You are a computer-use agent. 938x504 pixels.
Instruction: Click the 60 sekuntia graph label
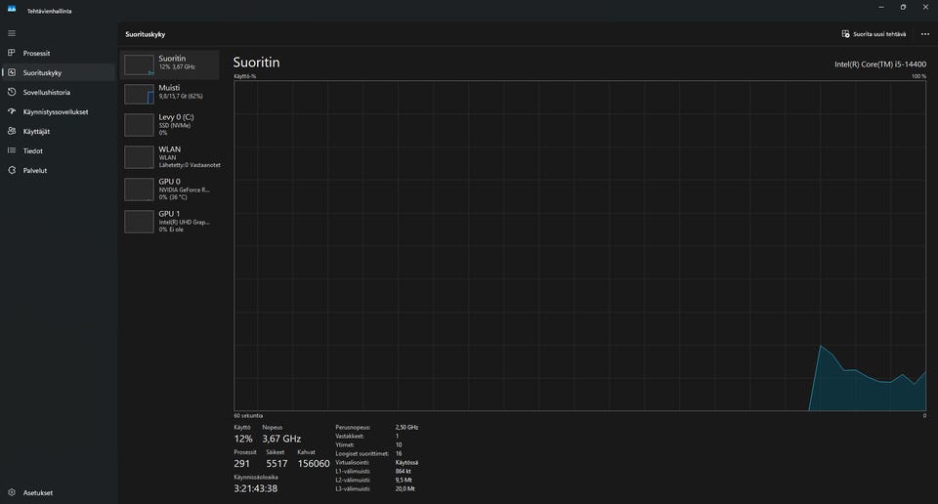248,415
